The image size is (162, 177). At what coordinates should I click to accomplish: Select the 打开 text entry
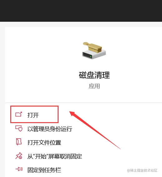[33, 115]
